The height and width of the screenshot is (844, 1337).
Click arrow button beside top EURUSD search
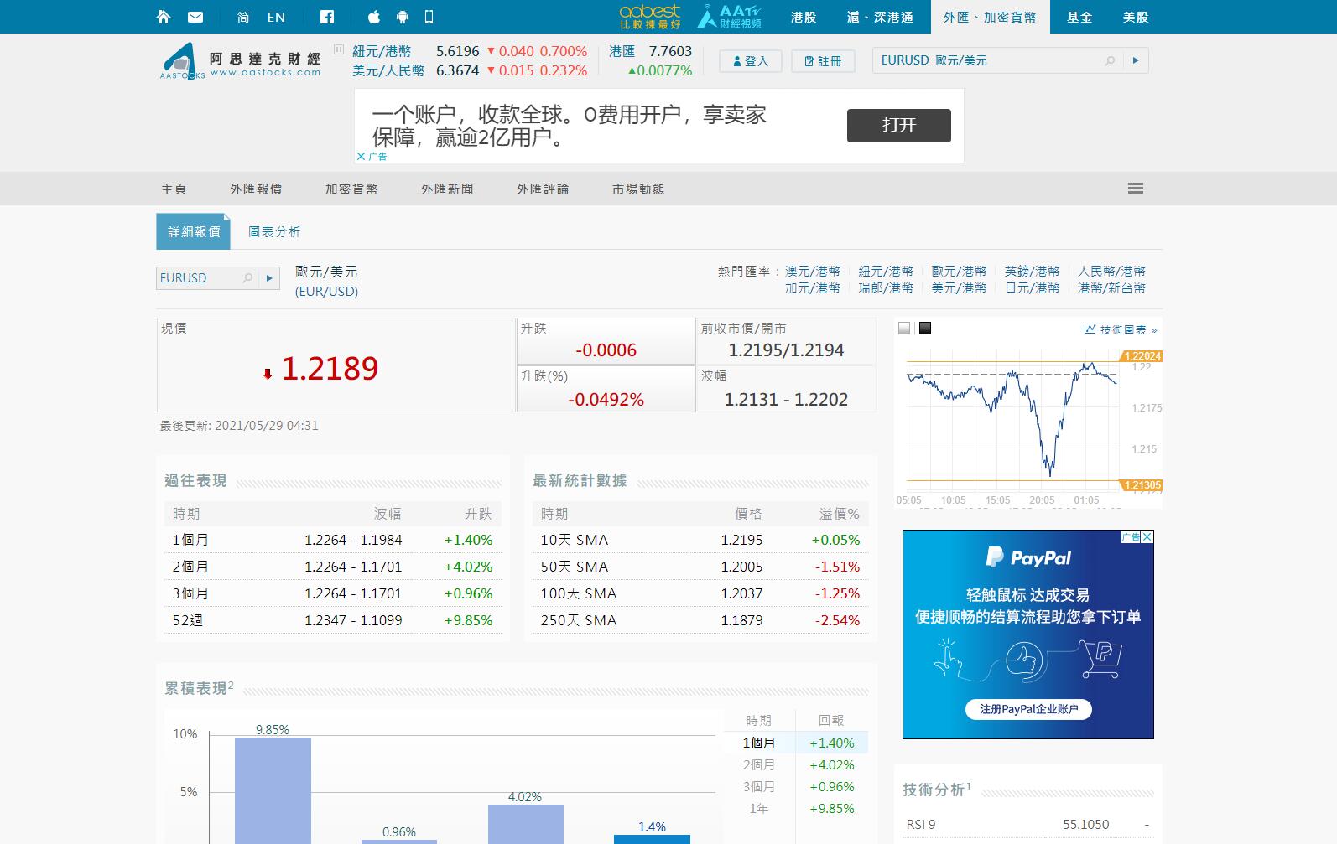click(x=1136, y=60)
